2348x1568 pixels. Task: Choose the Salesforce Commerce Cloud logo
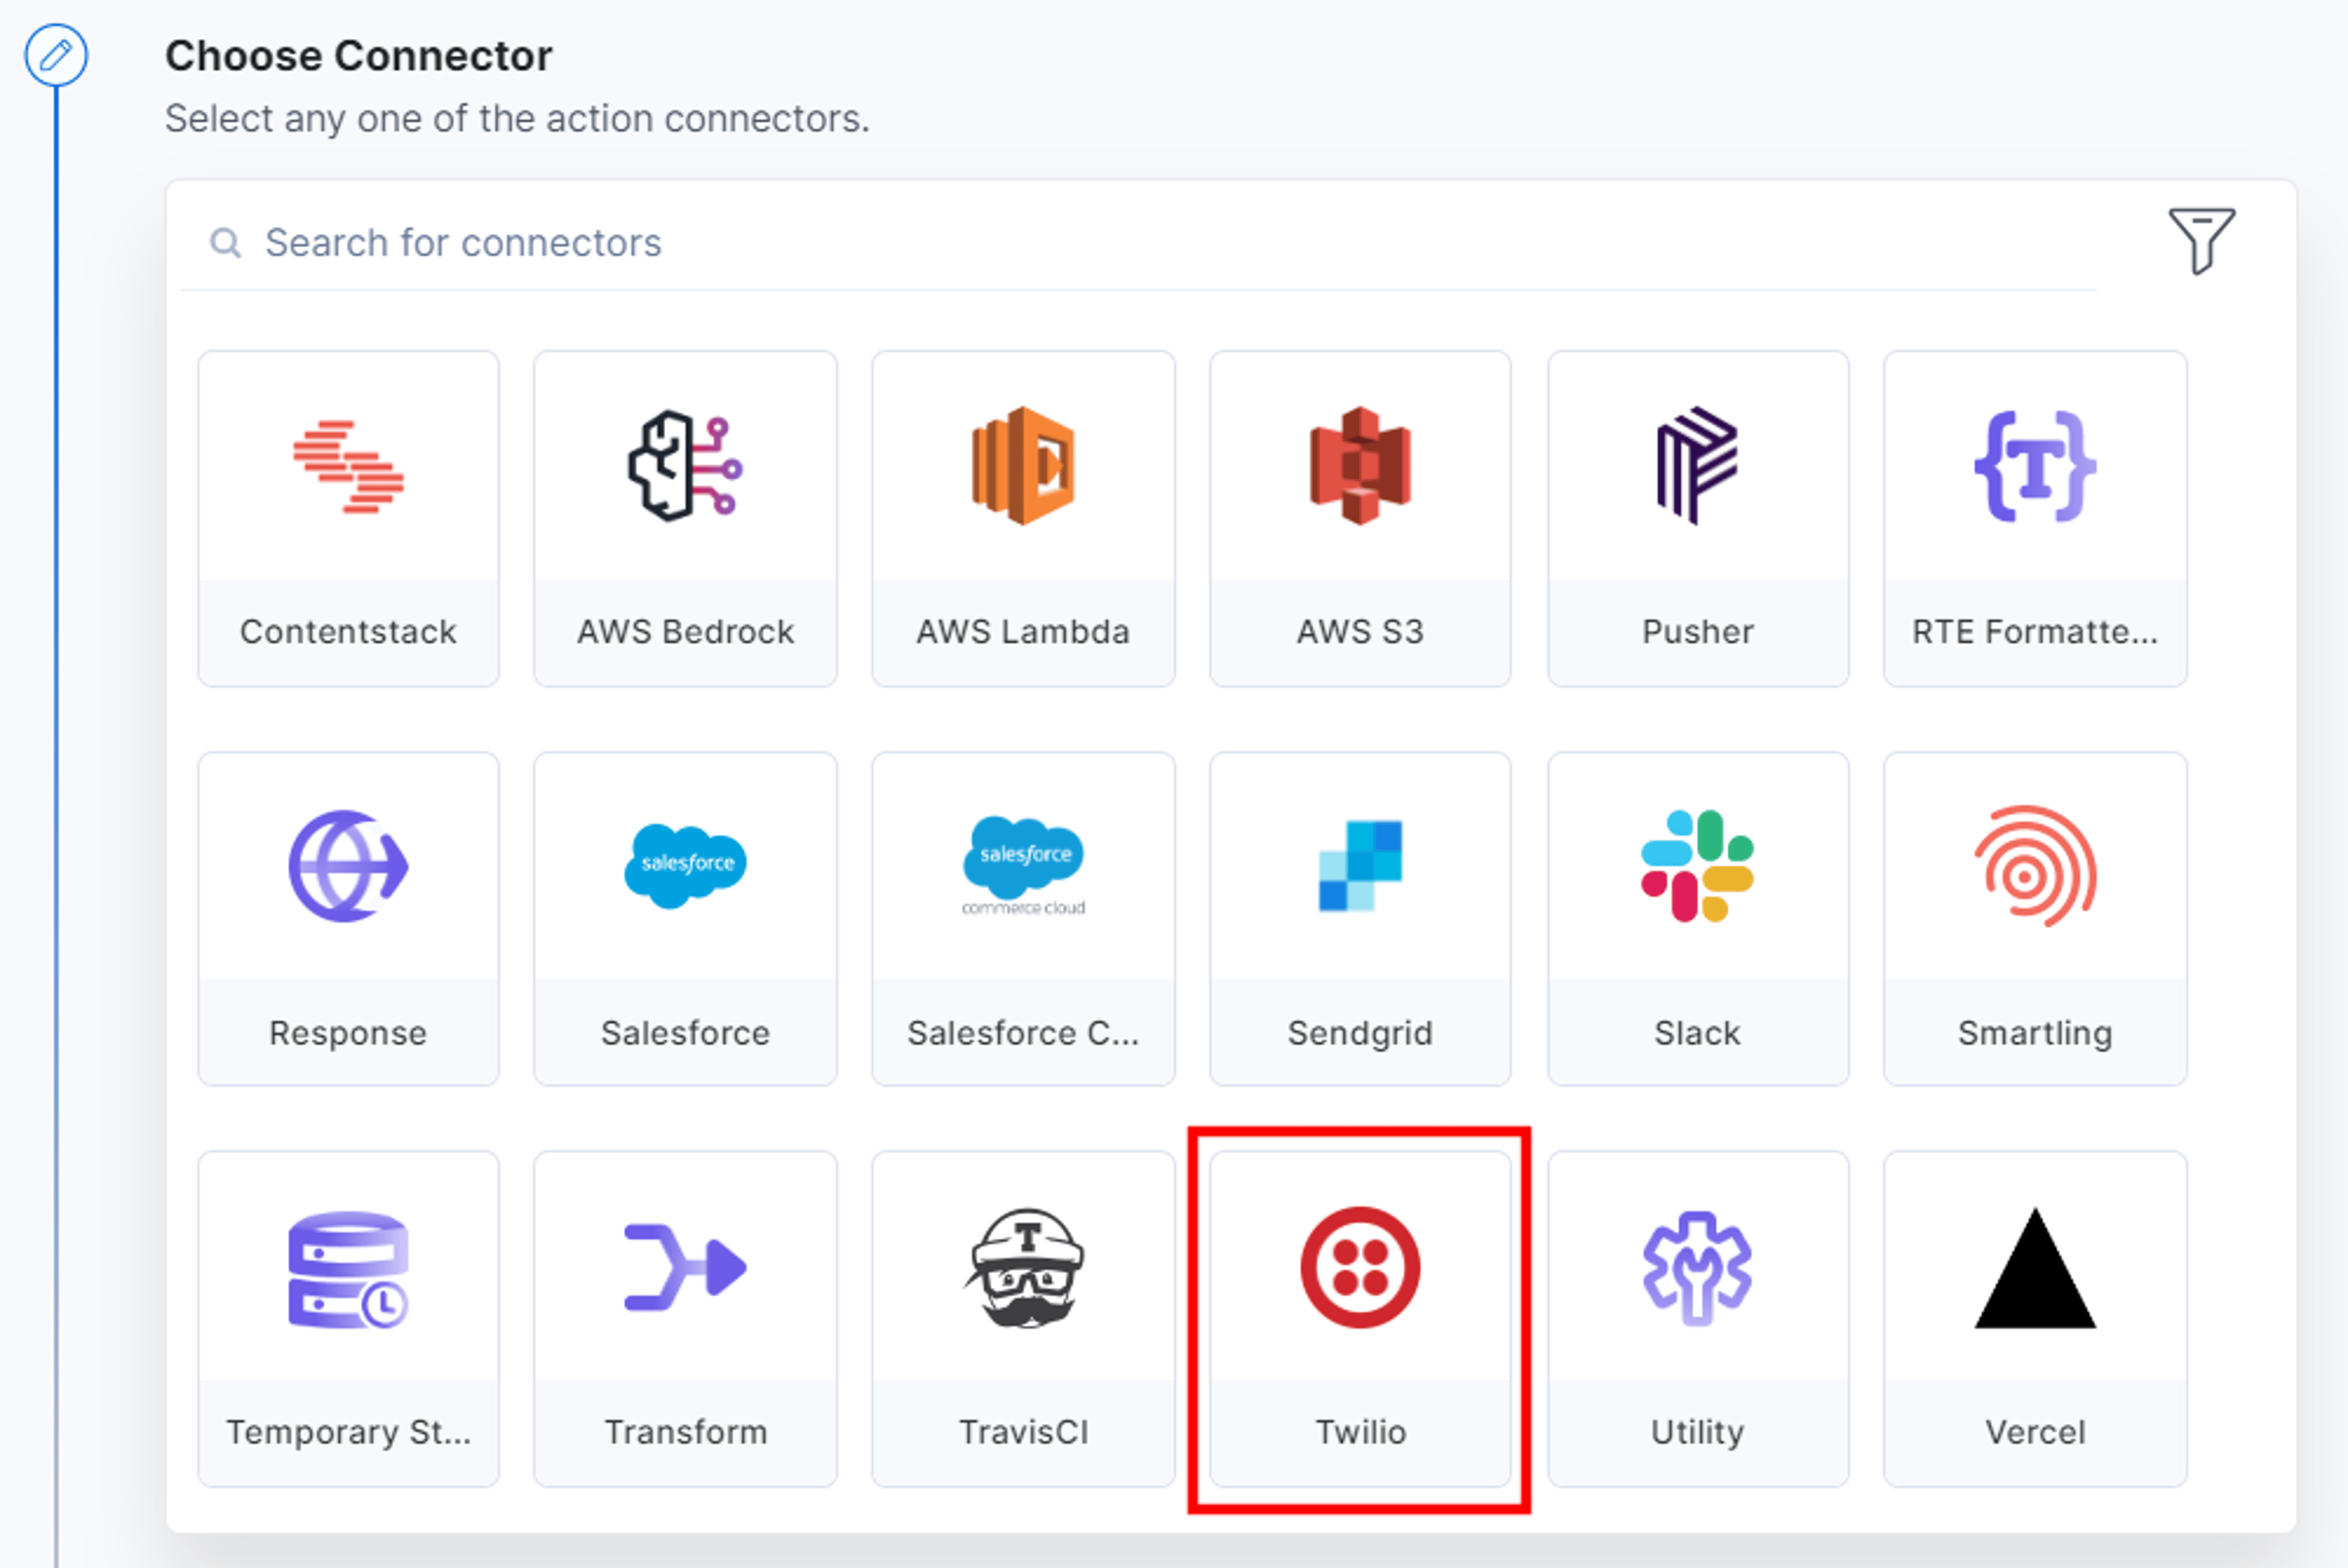pos(1023,866)
